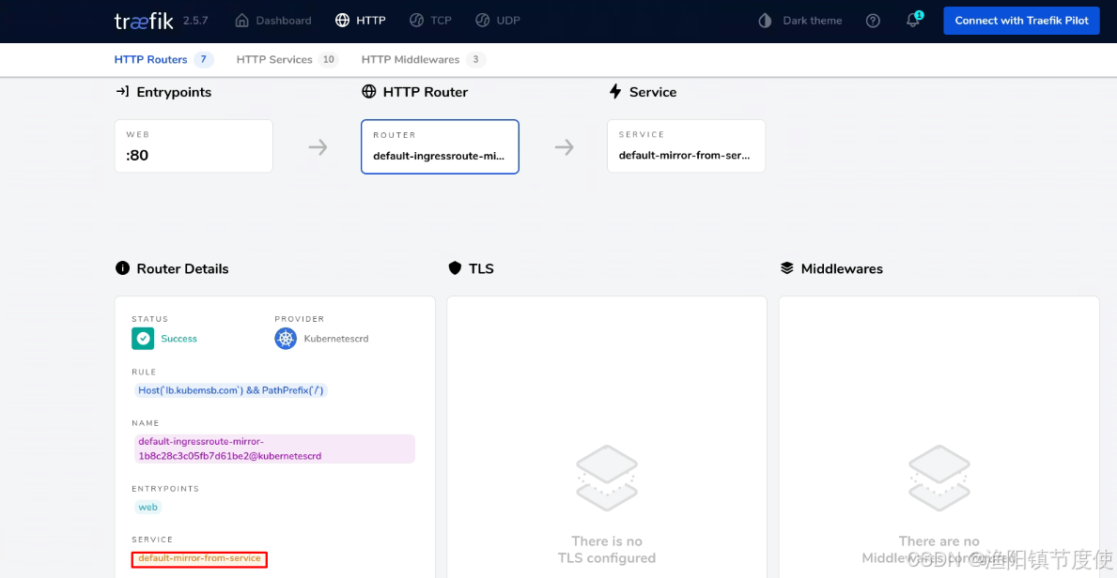The image size is (1117, 578).
Task: Click the version 2.5.7 label
Action: click(195, 21)
